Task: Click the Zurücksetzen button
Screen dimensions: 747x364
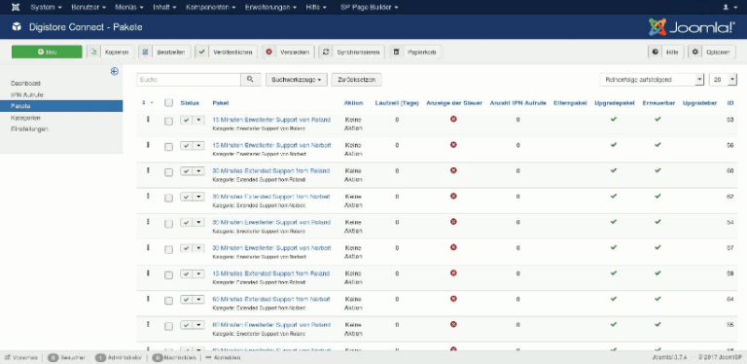Action: pyautogui.click(x=356, y=80)
